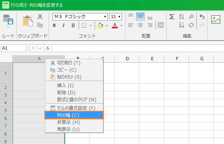Click the spreadsheet app icon in title bar
This screenshot has width=224, height=144.
[6, 5]
